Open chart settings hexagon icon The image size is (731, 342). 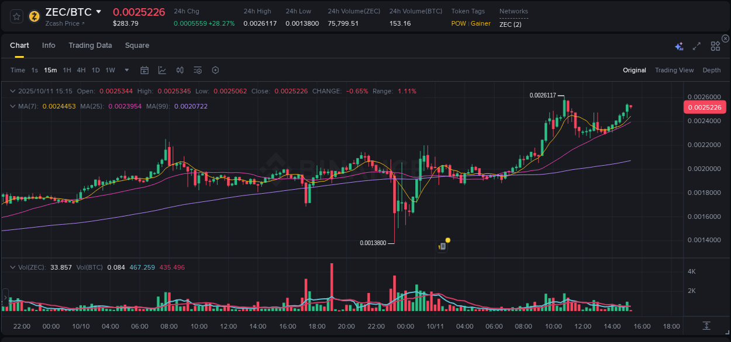tap(215, 70)
